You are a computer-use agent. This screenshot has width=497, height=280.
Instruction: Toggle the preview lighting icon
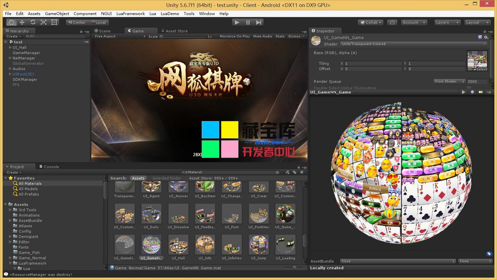pyautogui.click(x=481, y=92)
